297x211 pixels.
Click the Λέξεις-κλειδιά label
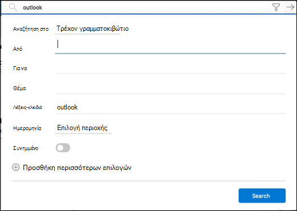[27, 107]
